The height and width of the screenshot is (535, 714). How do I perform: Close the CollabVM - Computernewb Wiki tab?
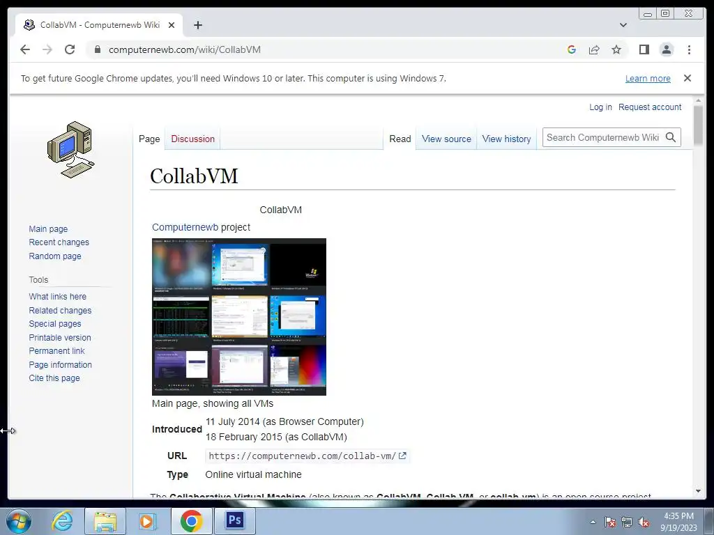172,25
